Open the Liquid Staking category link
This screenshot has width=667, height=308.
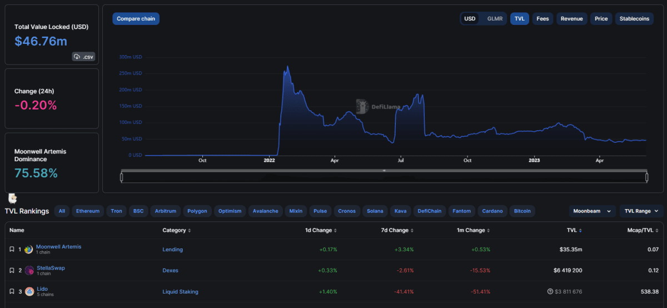pos(180,291)
